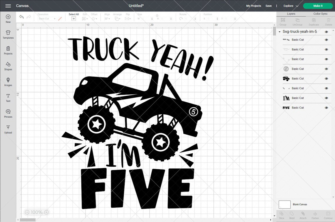Click the Blank Canvas color swatch
335x222 pixels.
[x=284, y=204]
